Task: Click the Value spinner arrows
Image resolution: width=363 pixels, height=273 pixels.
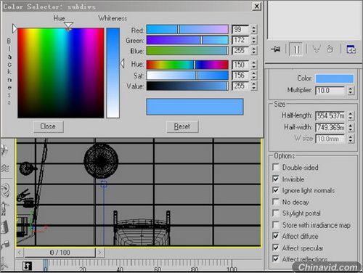Action: point(253,86)
